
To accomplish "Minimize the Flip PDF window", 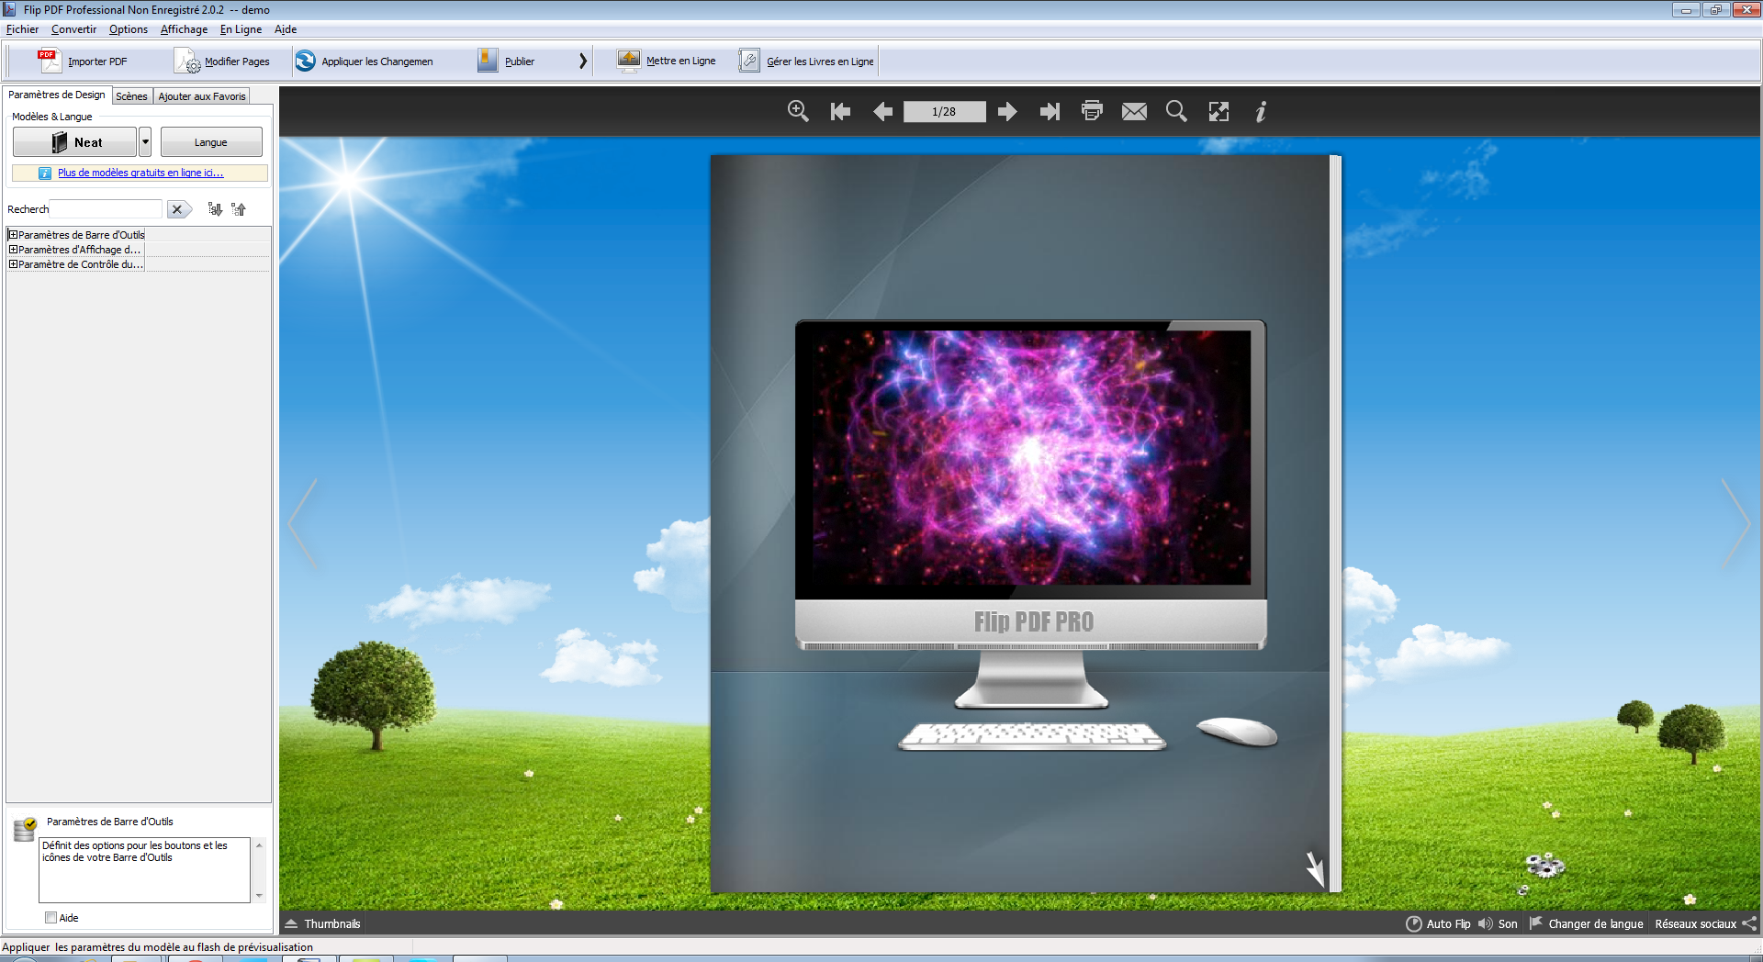I will click(x=1686, y=10).
